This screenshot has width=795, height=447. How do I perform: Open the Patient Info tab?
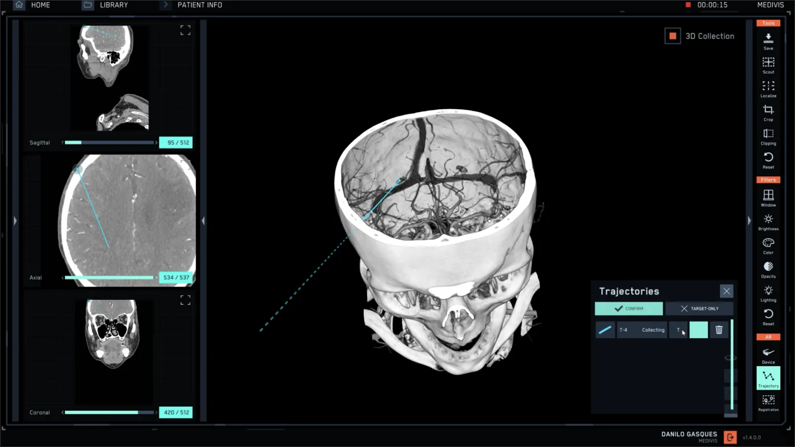(199, 5)
